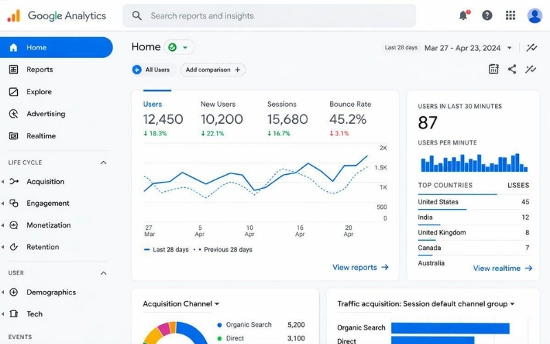Click the Engagement icon in sidebar
Image resolution: width=550 pixels, height=344 pixels.
(x=14, y=203)
